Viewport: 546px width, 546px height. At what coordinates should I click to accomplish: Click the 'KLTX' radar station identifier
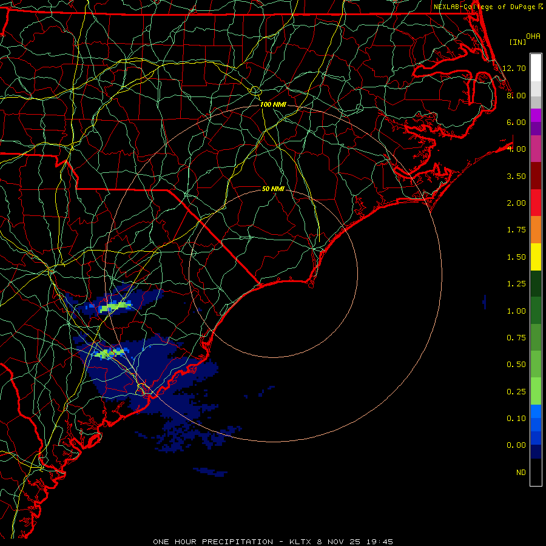[300, 542]
